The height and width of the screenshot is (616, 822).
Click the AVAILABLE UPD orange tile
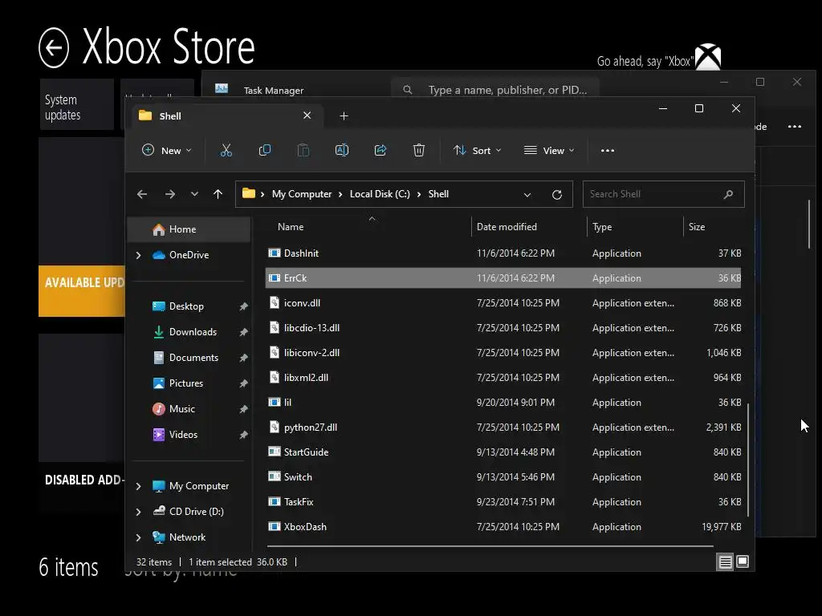[82, 290]
